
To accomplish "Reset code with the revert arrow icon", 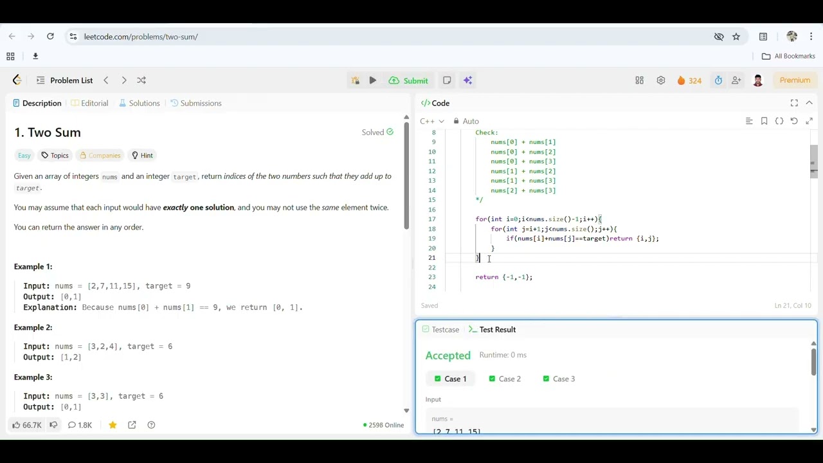I will pos(794,121).
